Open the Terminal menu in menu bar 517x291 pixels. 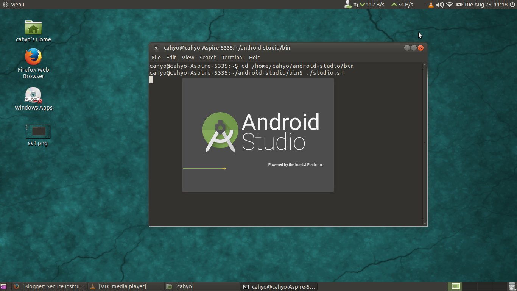pyautogui.click(x=233, y=58)
